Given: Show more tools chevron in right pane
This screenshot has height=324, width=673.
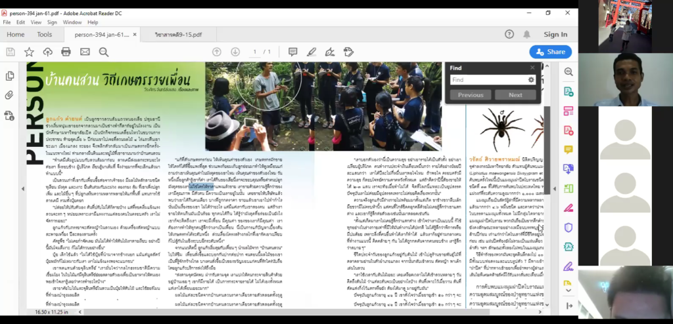Looking at the screenshot, I should [x=569, y=290].
